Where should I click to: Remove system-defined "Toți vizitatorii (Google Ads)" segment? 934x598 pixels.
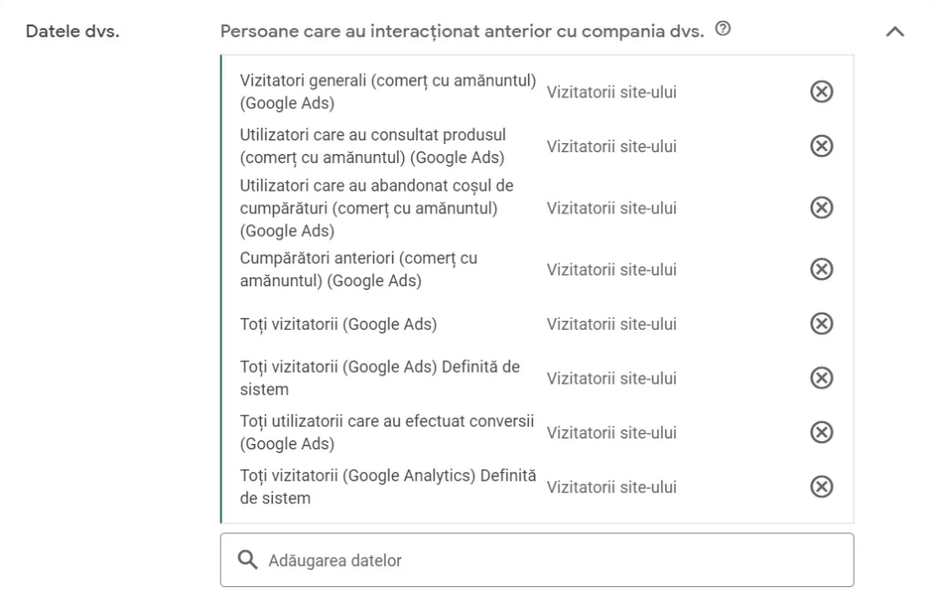(820, 377)
